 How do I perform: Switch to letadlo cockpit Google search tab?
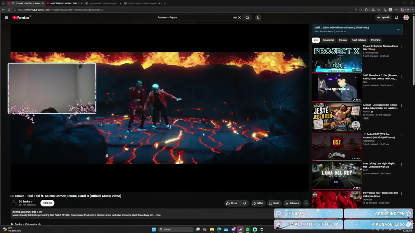pyautogui.click(x=142, y=3)
